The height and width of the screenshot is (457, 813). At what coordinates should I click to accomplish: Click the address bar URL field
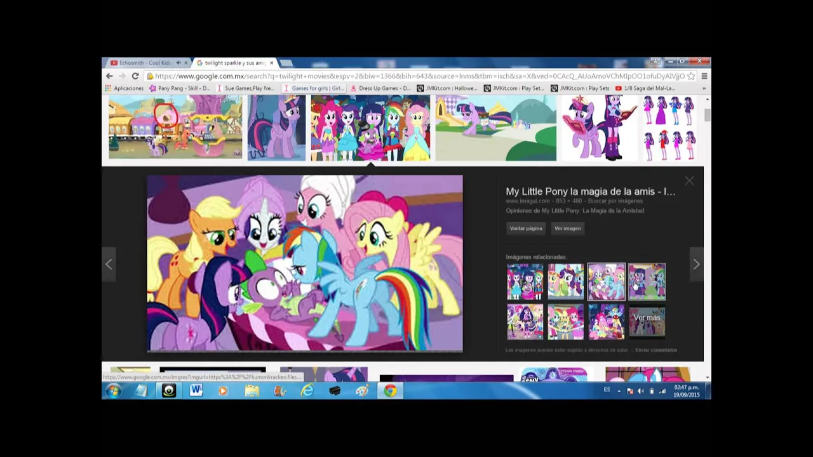tap(419, 76)
